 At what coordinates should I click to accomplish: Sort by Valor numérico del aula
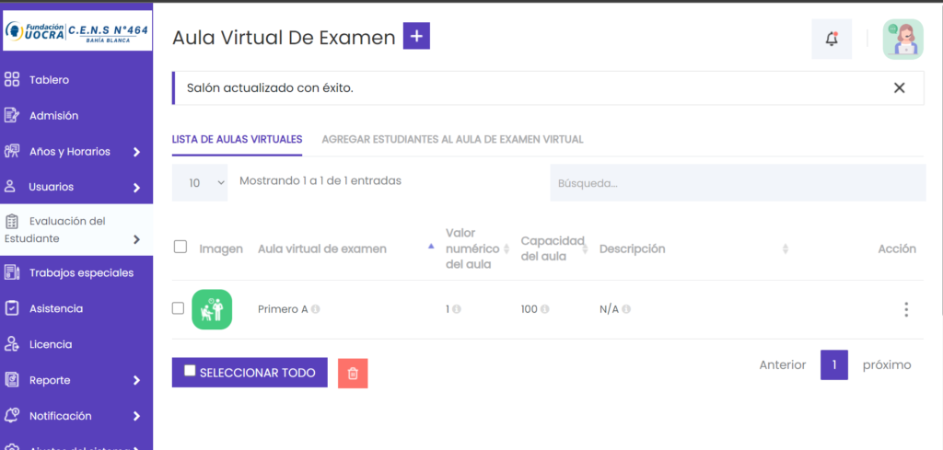tap(506, 248)
